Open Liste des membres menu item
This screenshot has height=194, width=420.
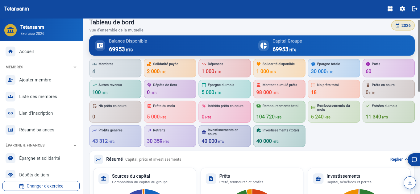click(x=41, y=97)
